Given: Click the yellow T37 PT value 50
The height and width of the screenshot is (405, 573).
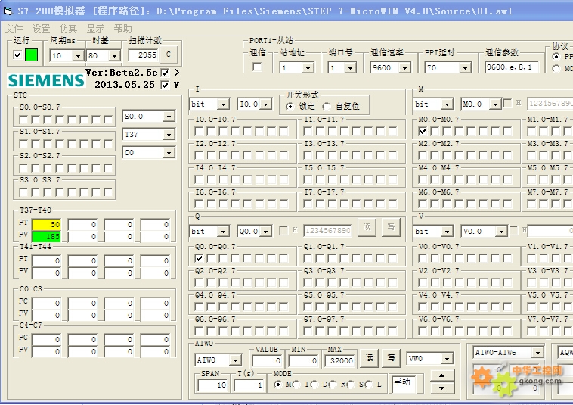Looking at the screenshot, I should pos(46,224).
